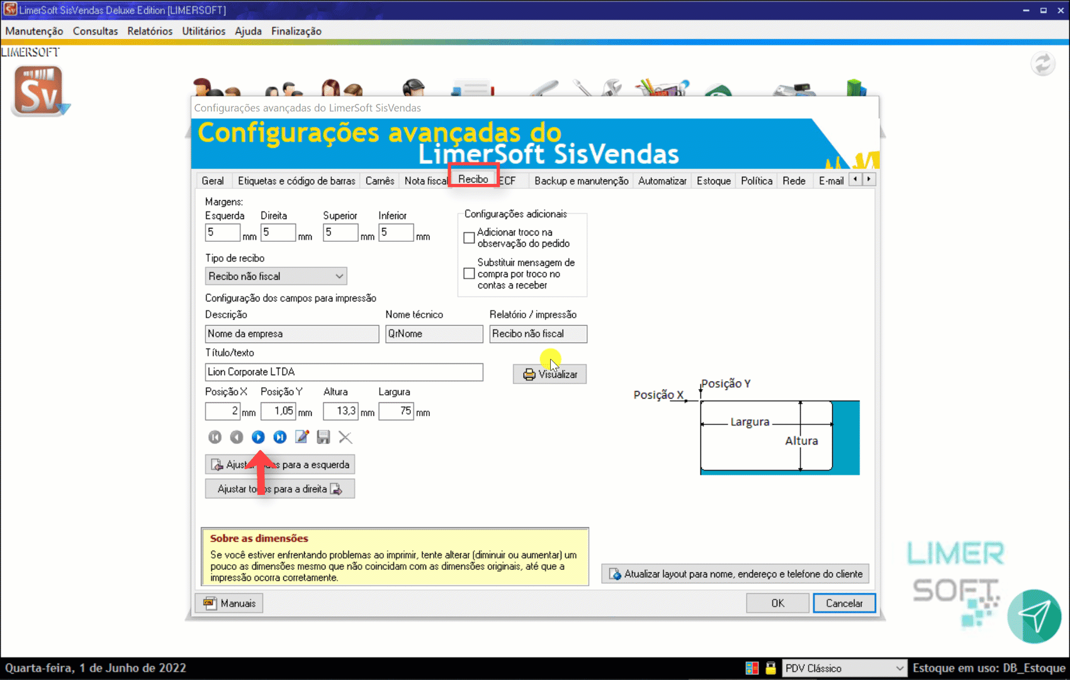Click the colored panel icon in status bar
Image resolution: width=1070 pixels, height=680 pixels.
[x=752, y=668]
